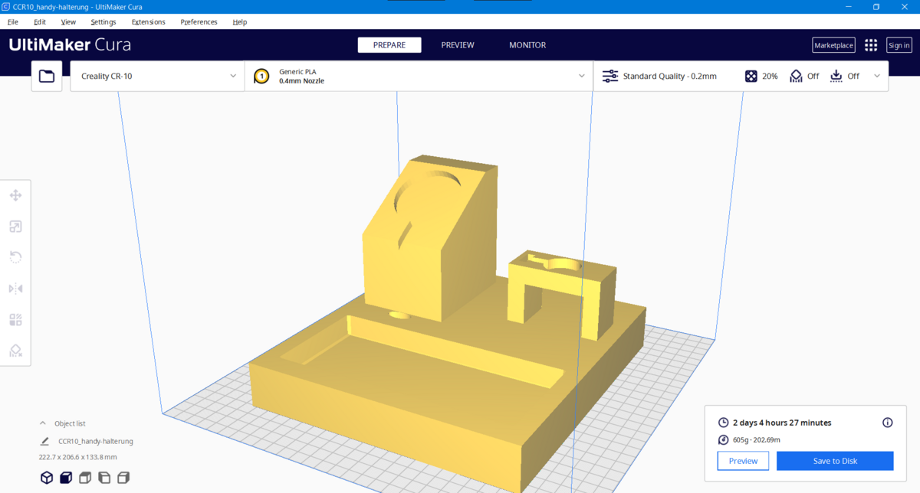This screenshot has height=493, width=920.
Task: Switch to the right side view icon
Action: pos(123,478)
